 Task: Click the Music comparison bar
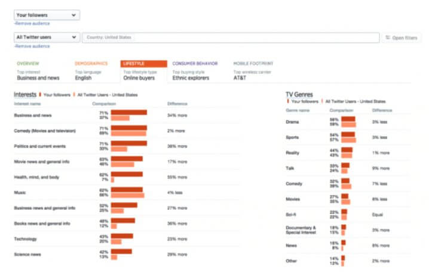click(127, 193)
